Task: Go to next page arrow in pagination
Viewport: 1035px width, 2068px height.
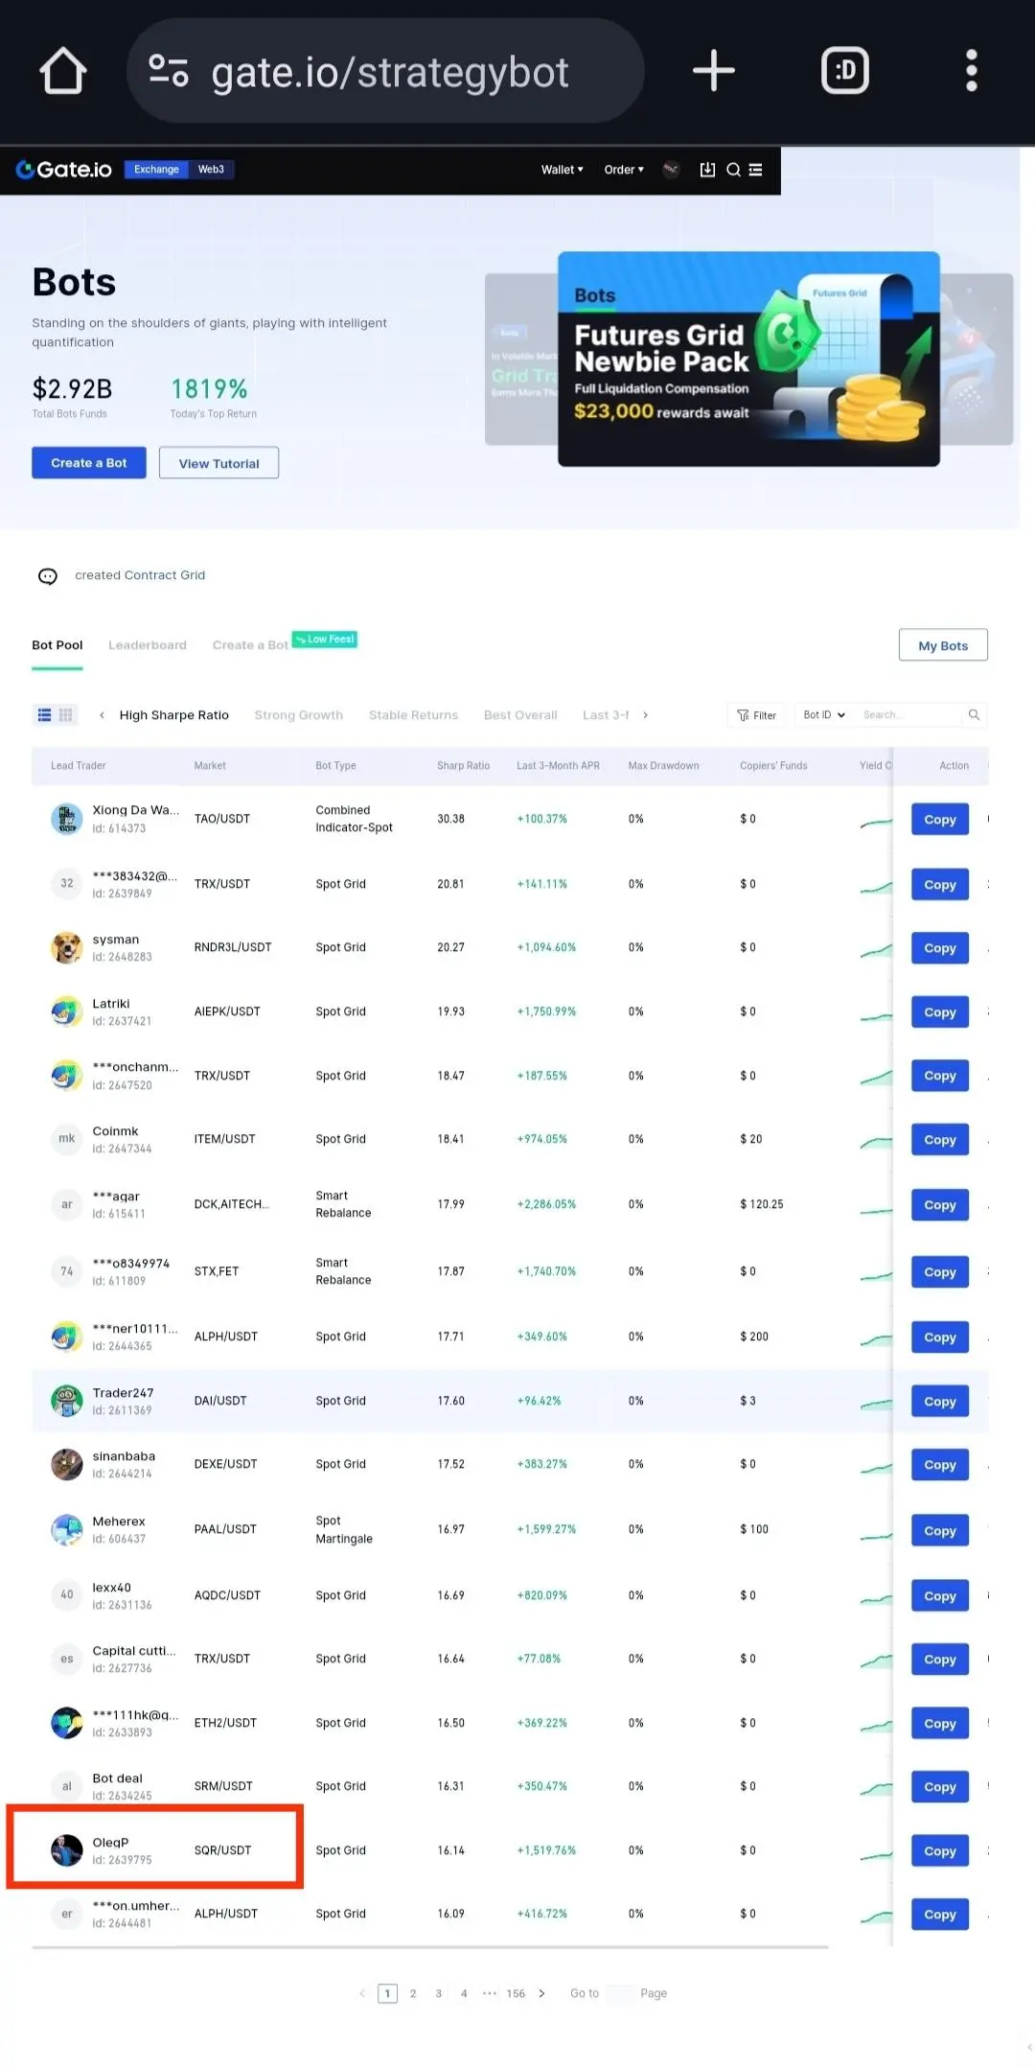Action: coord(541,1993)
